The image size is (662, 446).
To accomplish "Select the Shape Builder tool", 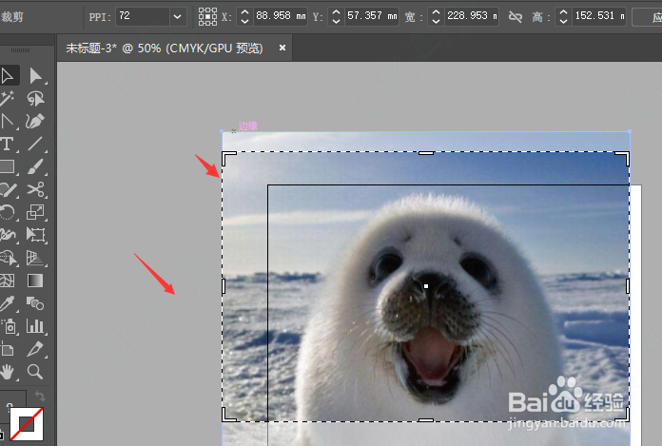I will pyautogui.click(x=8, y=258).
